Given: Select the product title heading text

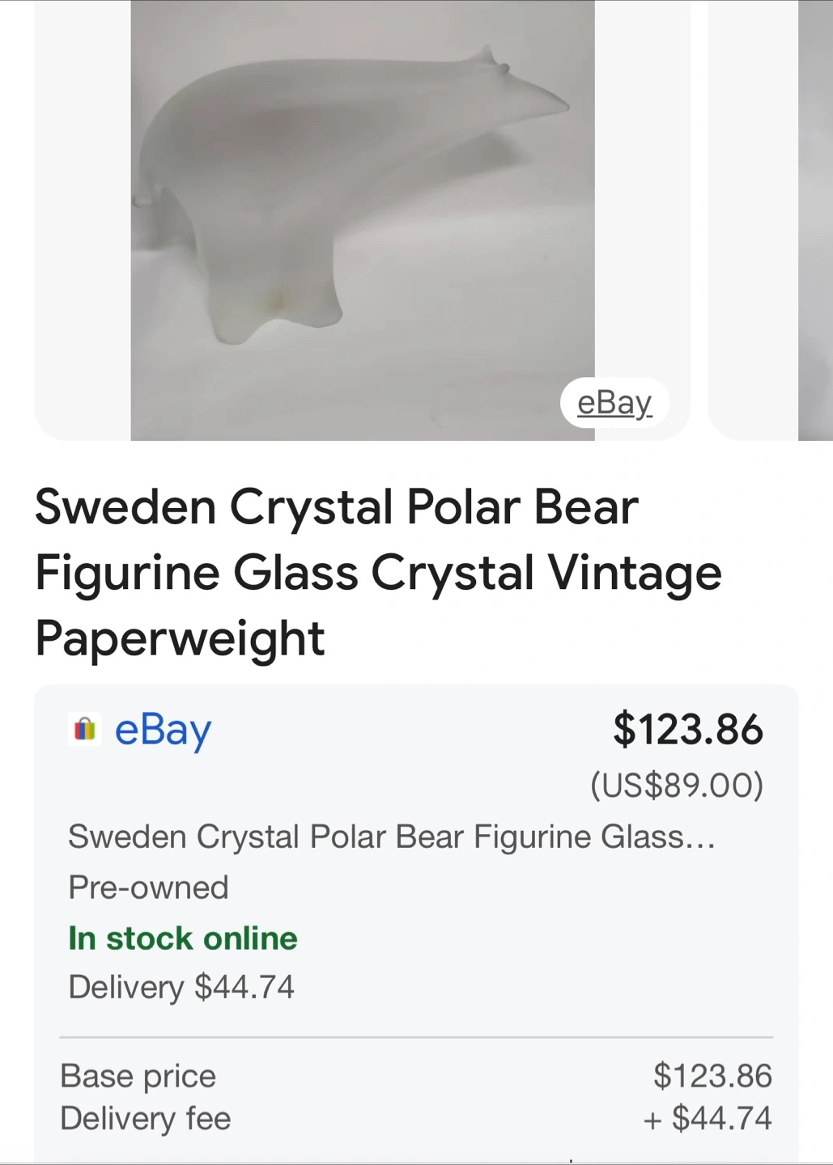Looking at the screenshot, I should [x=377, y=572].
